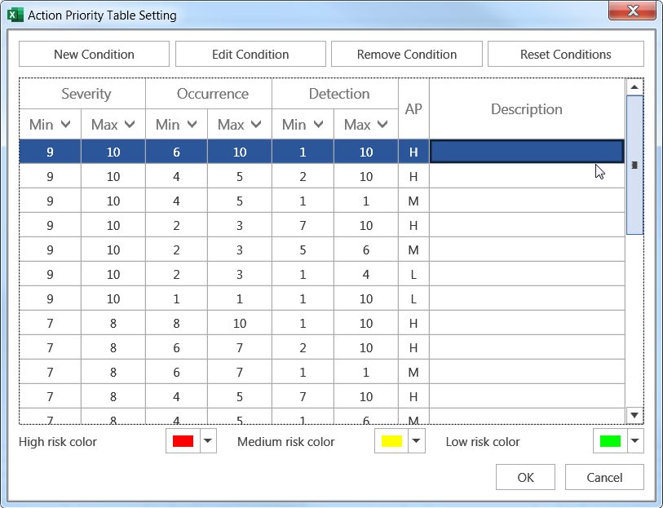663x508 pixels.
Task: Reset Conditions to defaults
Action: (565, 55)
